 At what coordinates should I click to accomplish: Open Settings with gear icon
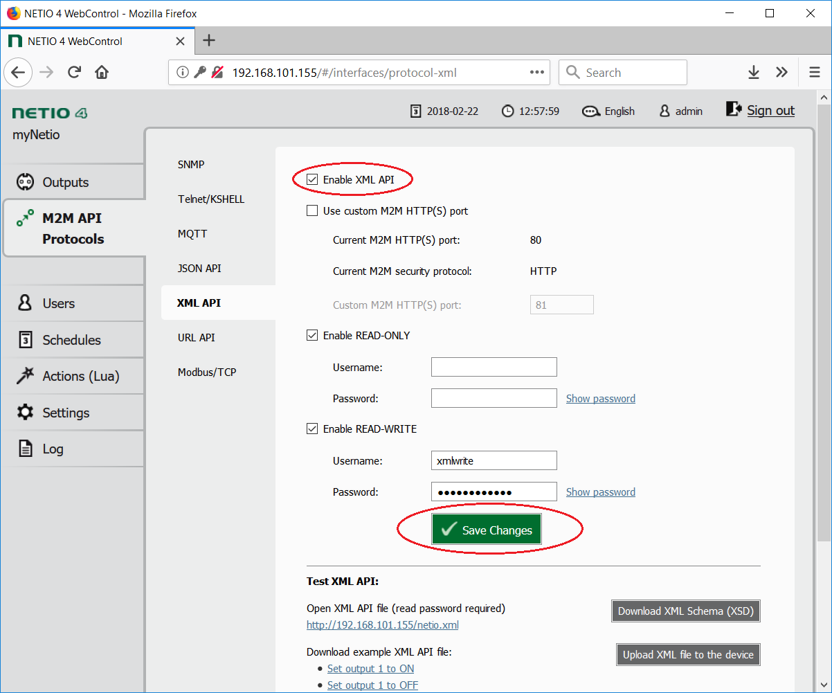point(73,413)
